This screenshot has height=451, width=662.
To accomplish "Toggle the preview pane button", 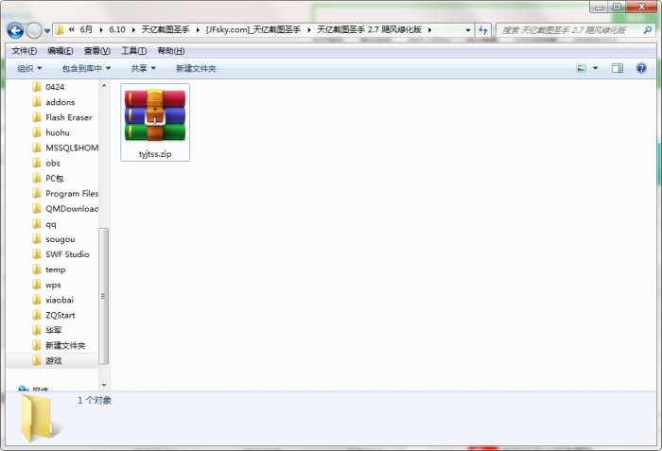I will click(x=618, y=68).
